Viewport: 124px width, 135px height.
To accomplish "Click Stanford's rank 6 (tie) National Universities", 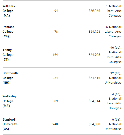I will pos(113,124).
